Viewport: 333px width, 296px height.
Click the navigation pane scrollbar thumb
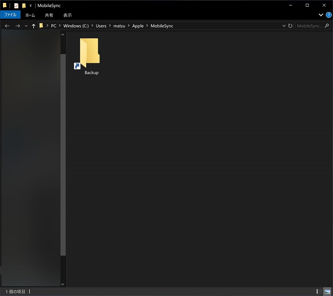tap(63, 155)
